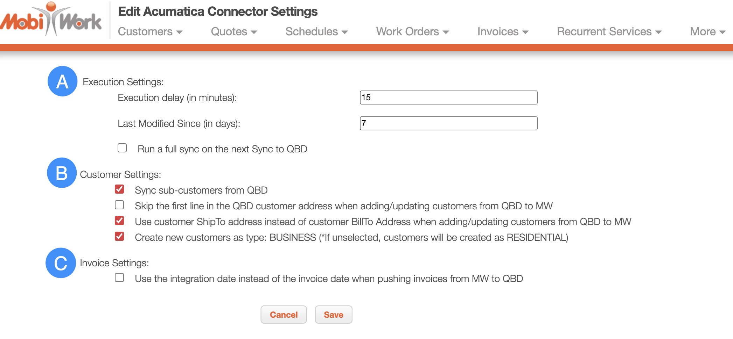
Task: Expand the Recurrent Services menu
Action: coord(609,32)
